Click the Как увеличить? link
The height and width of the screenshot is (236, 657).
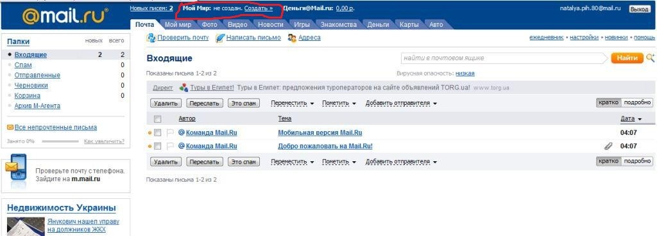point(104,141)
